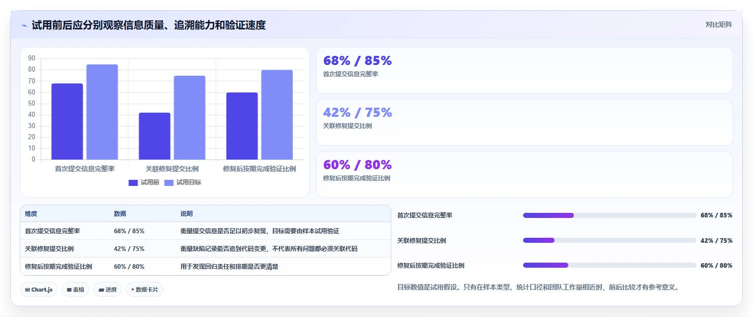Click progress value 60% / 80% at right
This screenshot has width=753, height=317.
(716, 265)
